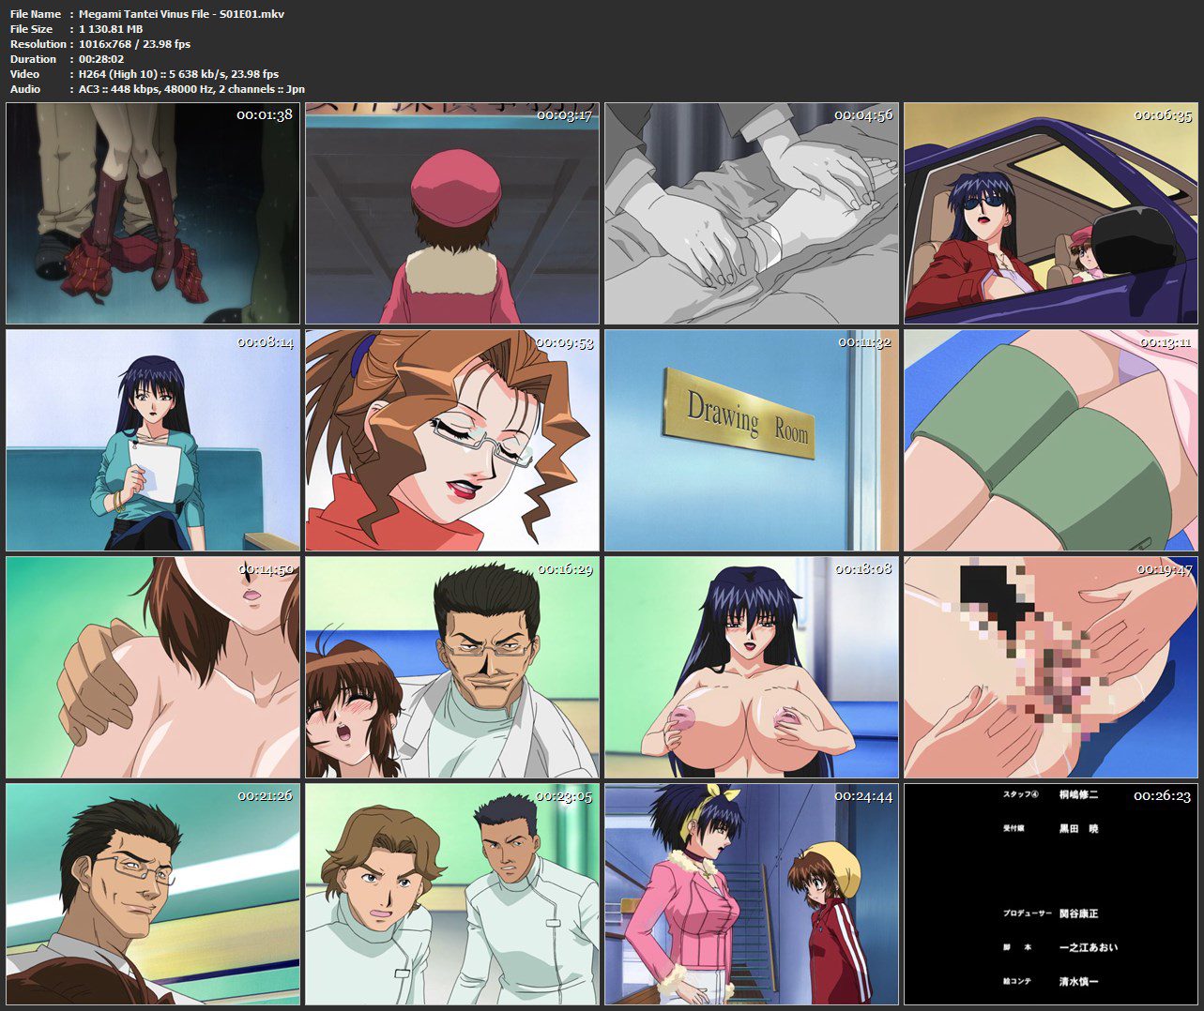This screenshot has height=1011, width=1204.
Task: Select the doctor scene frame at 00:16:29
Action: pyautogui.click(x=452, y=667)
